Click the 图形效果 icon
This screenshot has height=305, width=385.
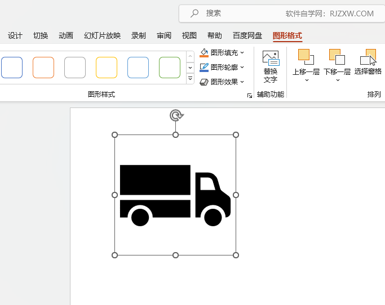[x=204, y=82]
